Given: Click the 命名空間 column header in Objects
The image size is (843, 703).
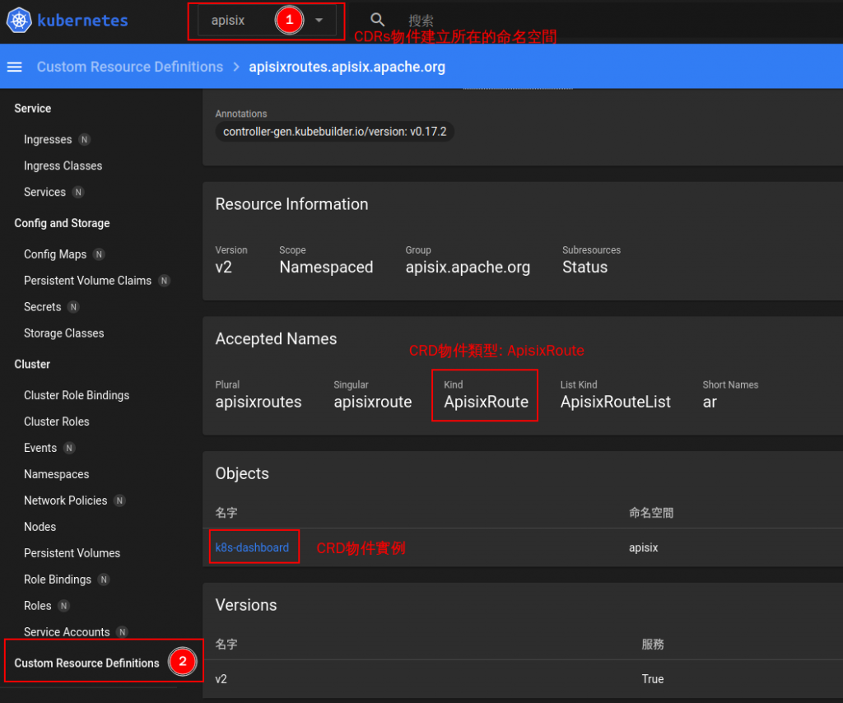Looking at the screenshot, I should click(x=651, y=513).
